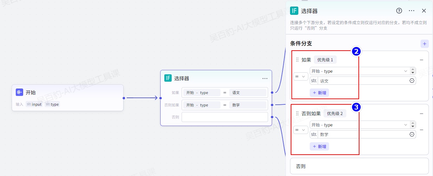Image resolution: width=433 pixels, height=176 pixels.
Task: Focus the 语文 value input field
Action: (x=363, y=81)
